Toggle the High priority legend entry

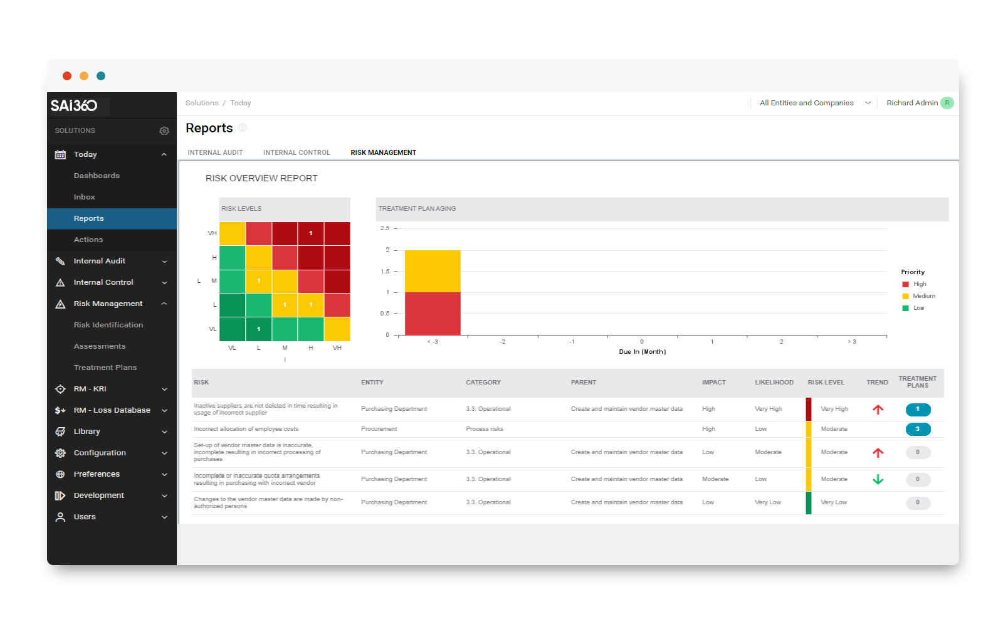pos(913,283)
